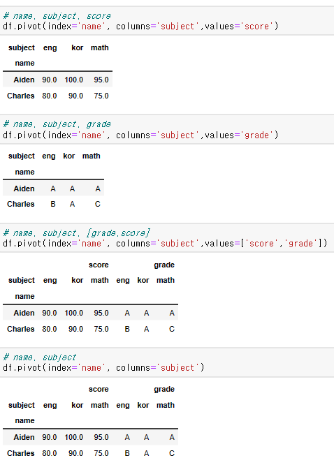Click 'kor' header in first score-only table

[77, 47]
